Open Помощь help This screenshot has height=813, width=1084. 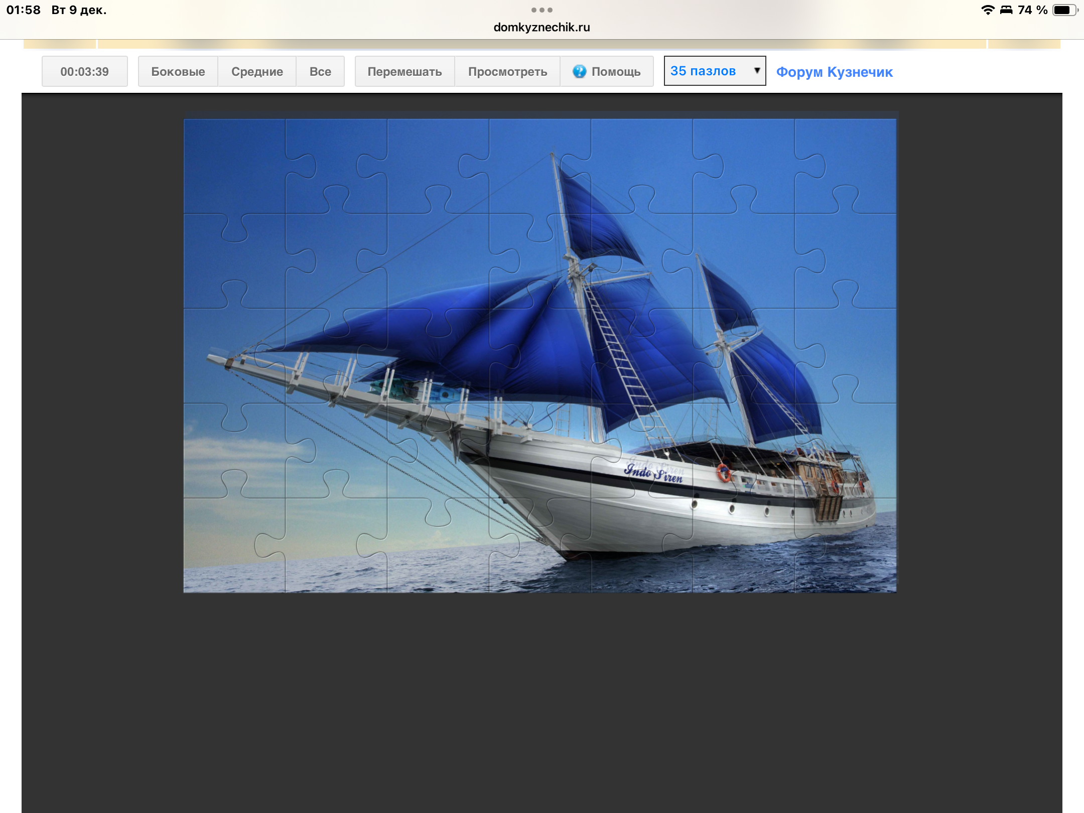[x=615, y=71]
